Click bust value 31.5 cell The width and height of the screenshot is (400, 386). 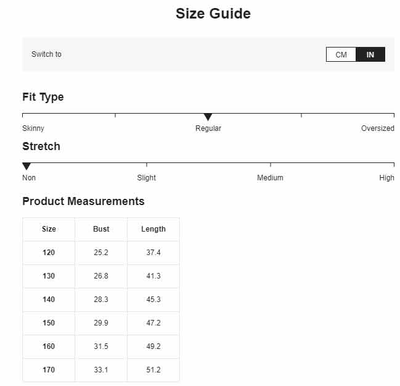coord(101,346)
